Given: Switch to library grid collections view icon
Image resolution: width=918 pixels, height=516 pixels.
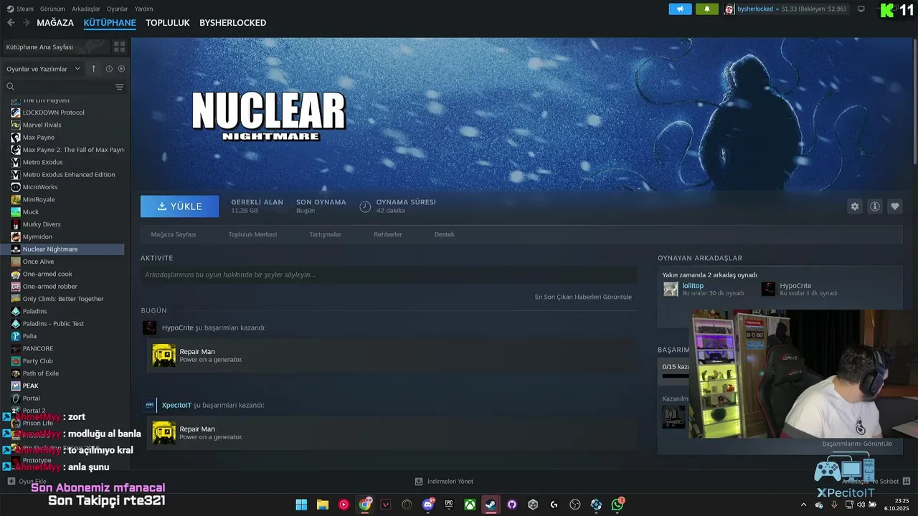Looking at the screenshot, I should tap(119, 47).
